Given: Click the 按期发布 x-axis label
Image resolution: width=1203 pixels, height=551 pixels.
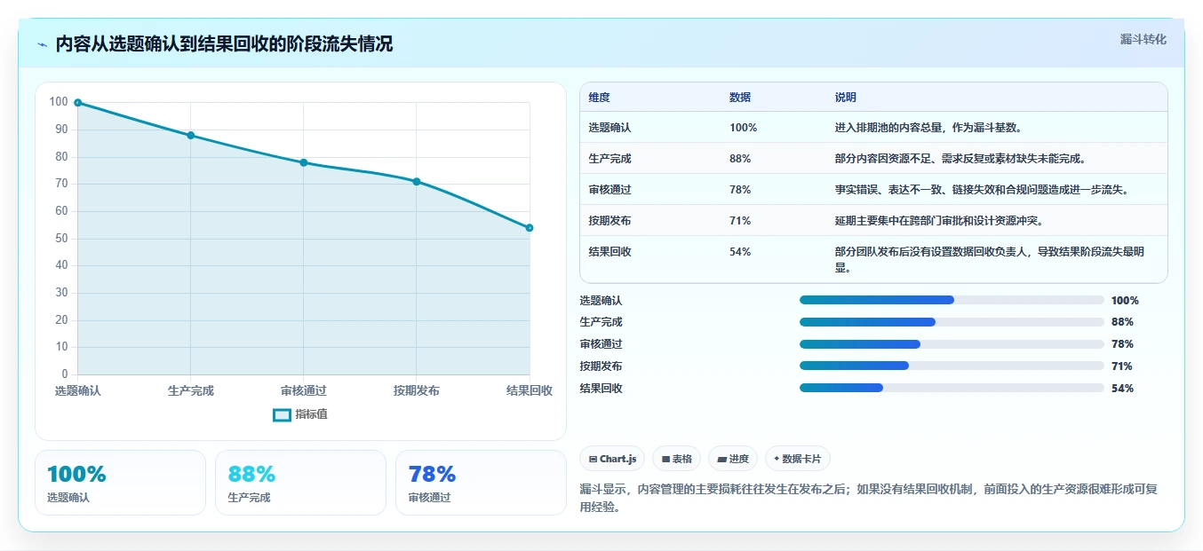Looking at the screenshot, I should [417, 390].
